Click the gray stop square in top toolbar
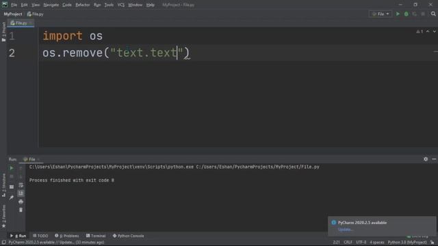This screenshot has width=438, height=246. pyautogui.click(x=423, y=14)
